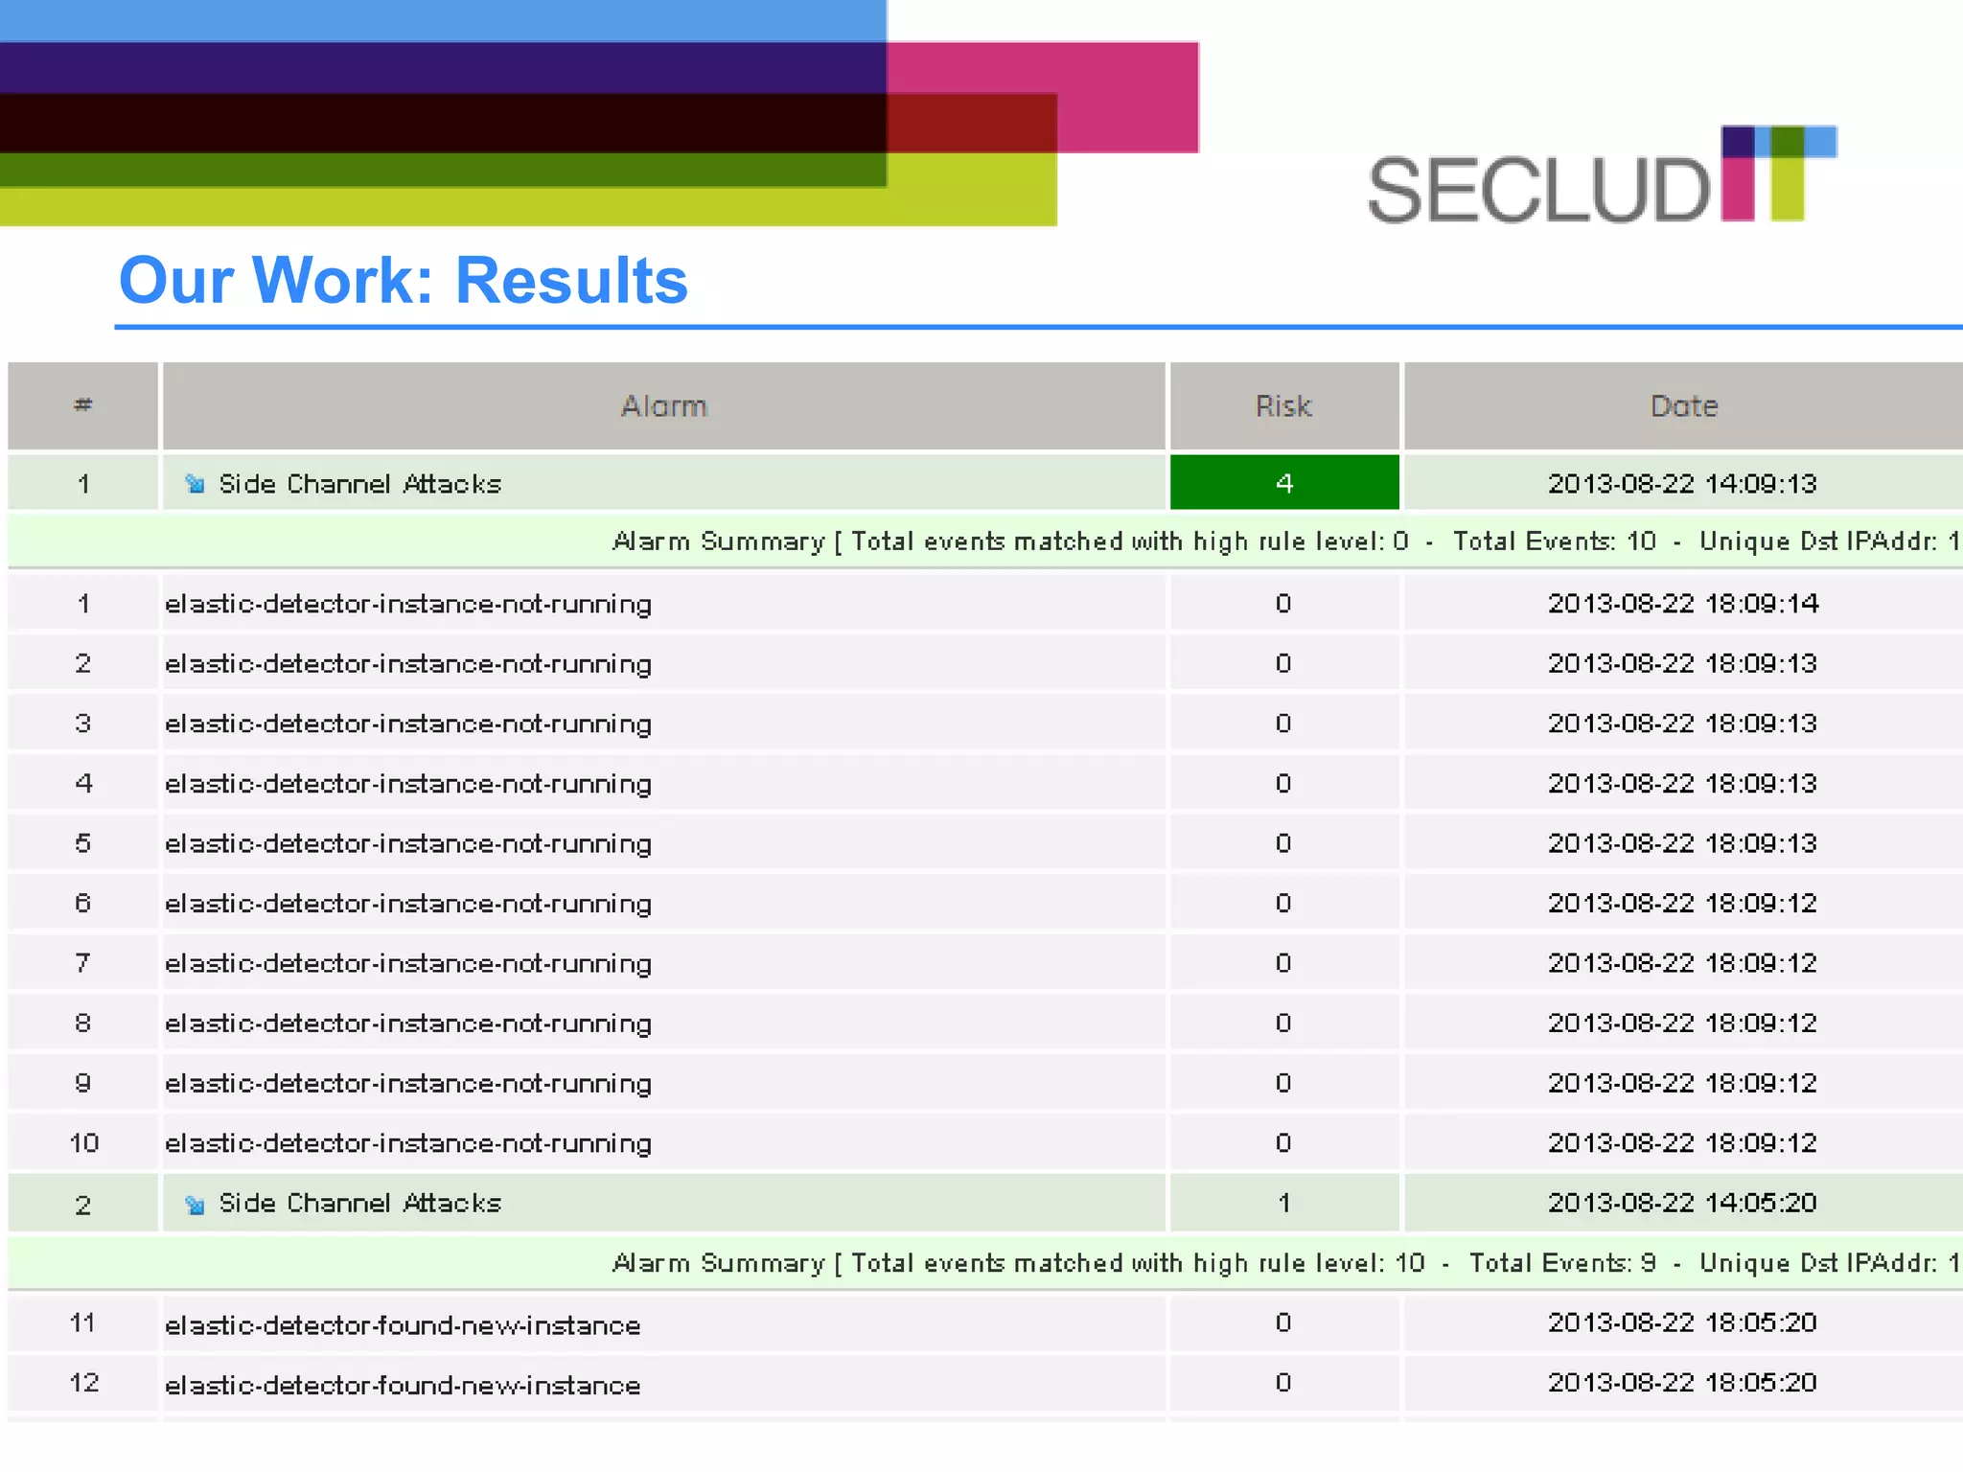Click the date in event row 10
This screenshot has width=1963, height=1472.
pos(1683,1142)
